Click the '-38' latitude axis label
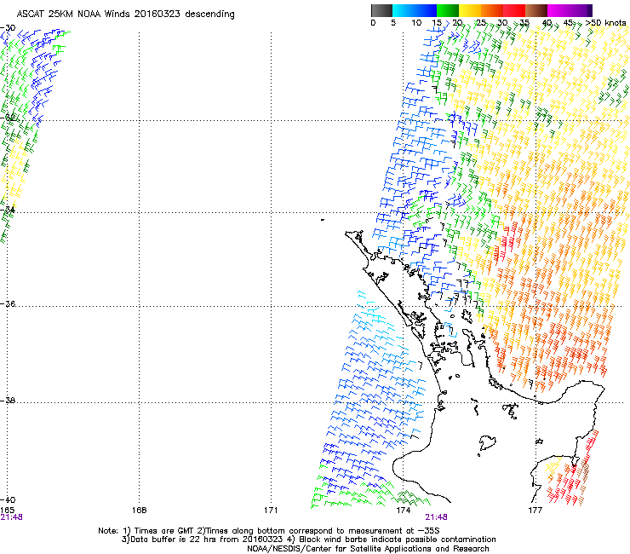This screenshot has height=554, width=630. [8, 401]
